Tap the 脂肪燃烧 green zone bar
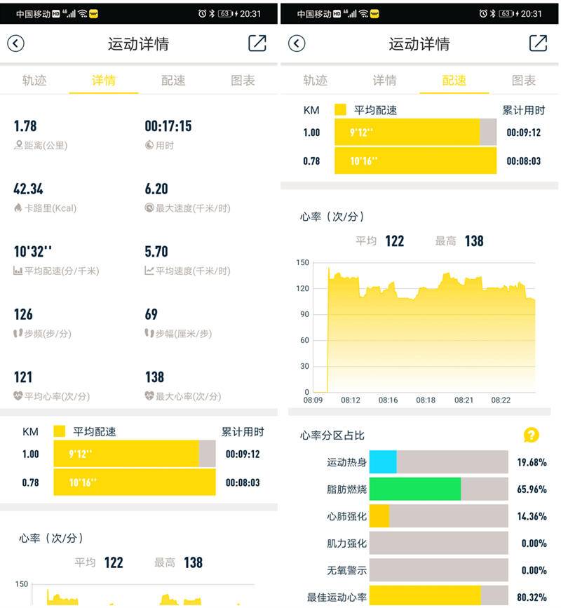561x608 pixels. click(415, 489)
